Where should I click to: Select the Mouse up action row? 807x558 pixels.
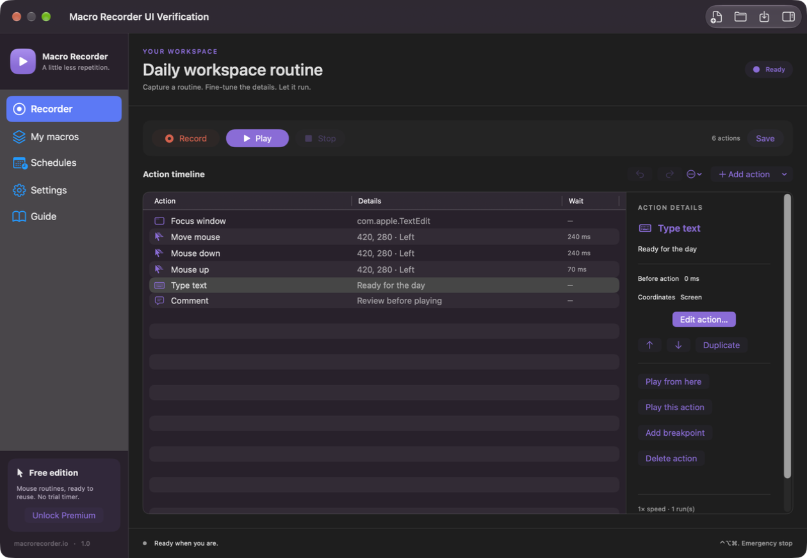click(384, 269)
